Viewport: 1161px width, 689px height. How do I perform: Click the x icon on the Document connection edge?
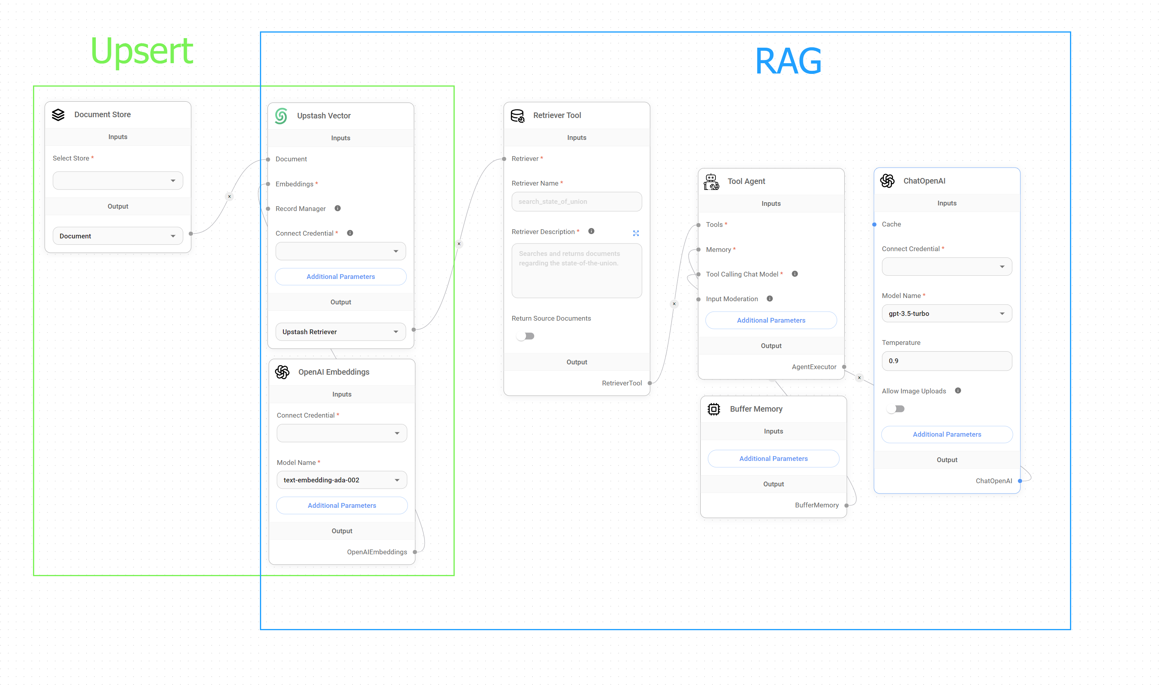(x=229, y=196)
